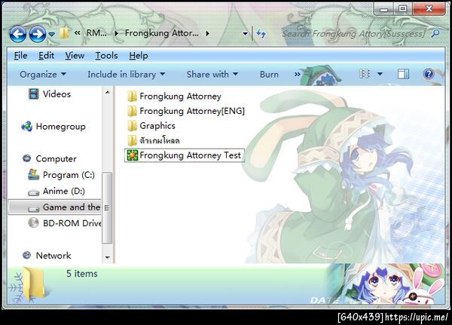Select Homegroup in the navigation pane
452x325 pixels.
click(x=60, y=127)
